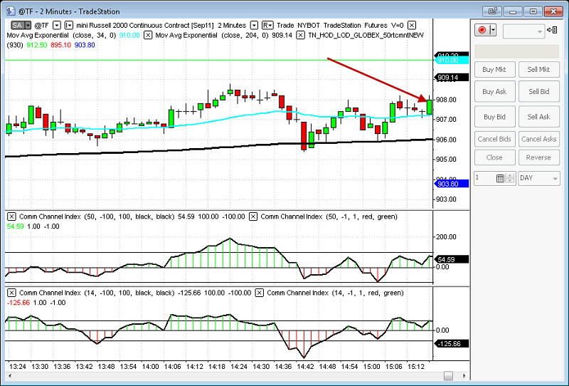569x386 pixels.
Task: Remove CCI 50 black,black indicator via X
Action: click(11, 217)
